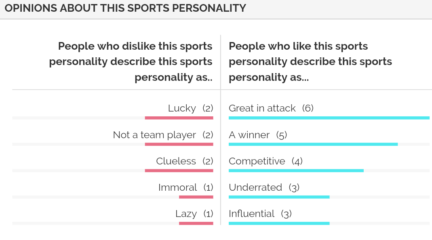Pick the 'Clueless' trait label
The image size is (432, 240).
(176, 161)
